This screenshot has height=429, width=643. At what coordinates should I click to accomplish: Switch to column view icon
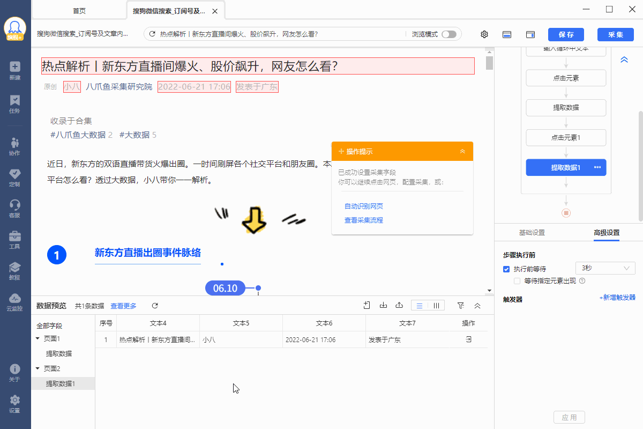(x=436, y=306)
